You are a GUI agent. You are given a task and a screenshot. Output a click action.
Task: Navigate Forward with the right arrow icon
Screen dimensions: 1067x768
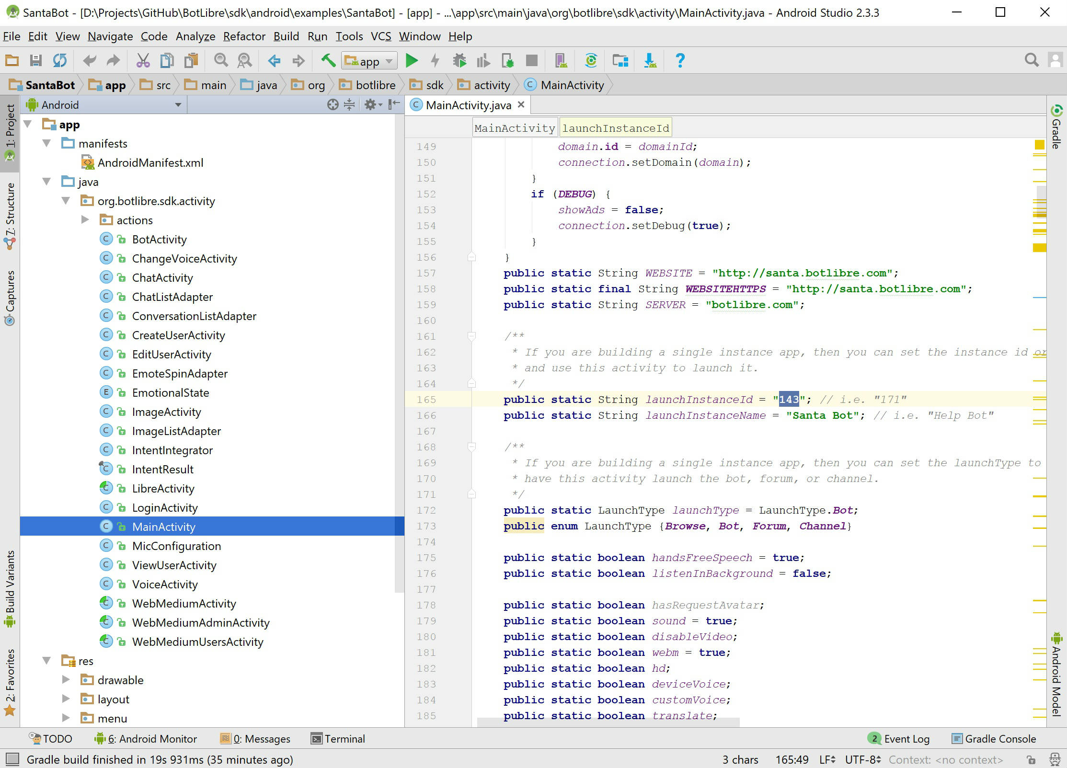click(x=298, y=60)
